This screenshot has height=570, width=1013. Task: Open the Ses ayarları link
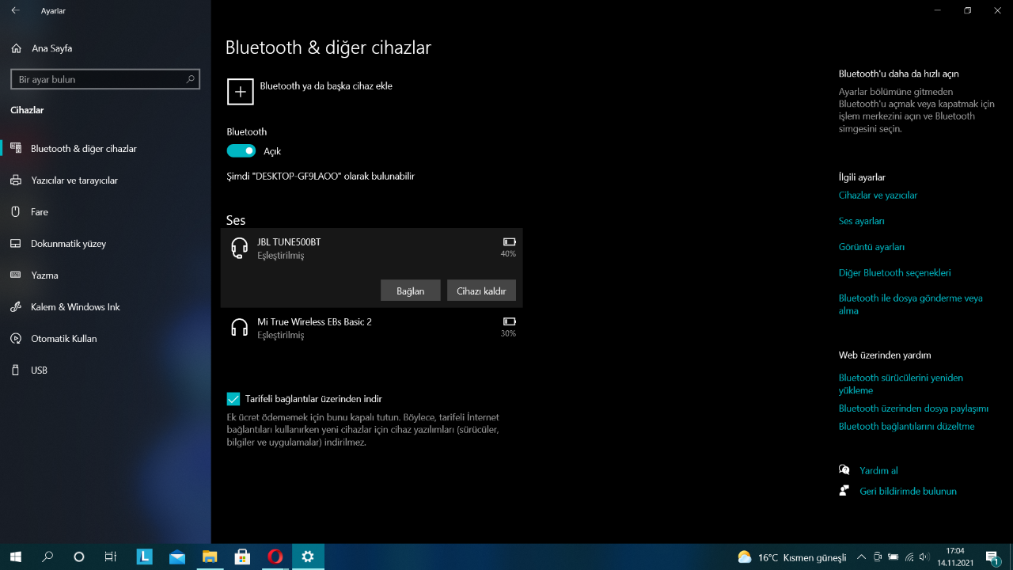[x=861, y=221]
